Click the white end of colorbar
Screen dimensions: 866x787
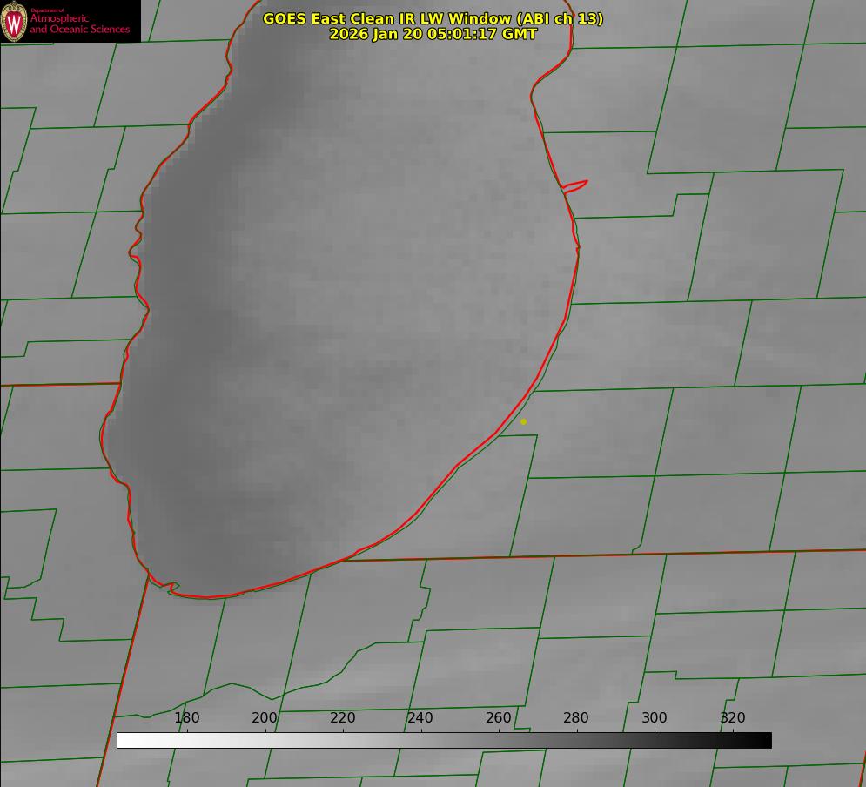(124, 740)
